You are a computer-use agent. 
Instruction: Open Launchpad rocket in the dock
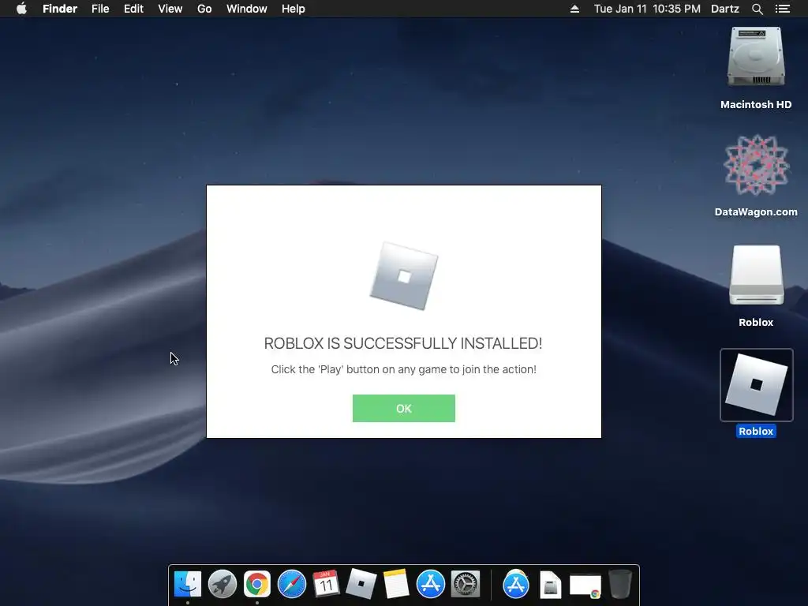pos(222,585)
